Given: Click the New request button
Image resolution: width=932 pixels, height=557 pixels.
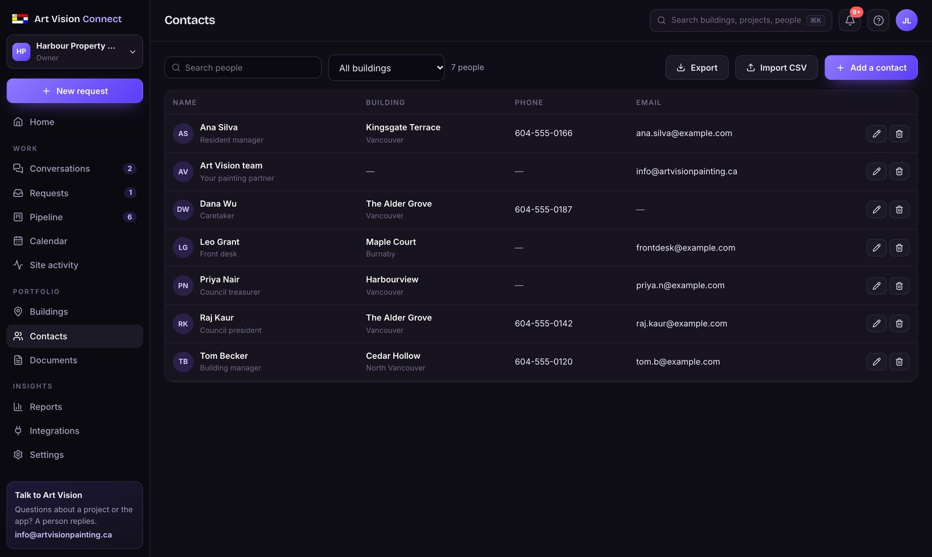Looking at the screenshot, I should point(75,91).
